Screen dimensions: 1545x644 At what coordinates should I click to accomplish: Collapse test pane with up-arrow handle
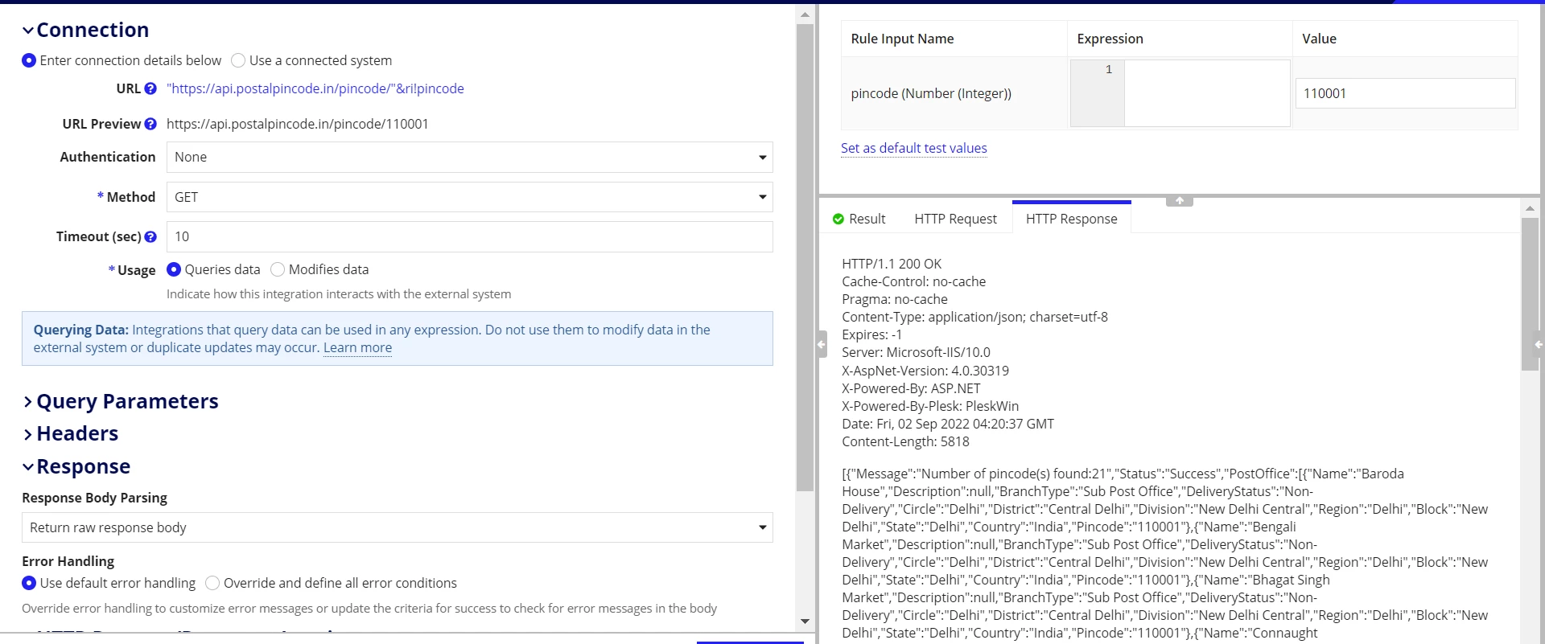1180,201
